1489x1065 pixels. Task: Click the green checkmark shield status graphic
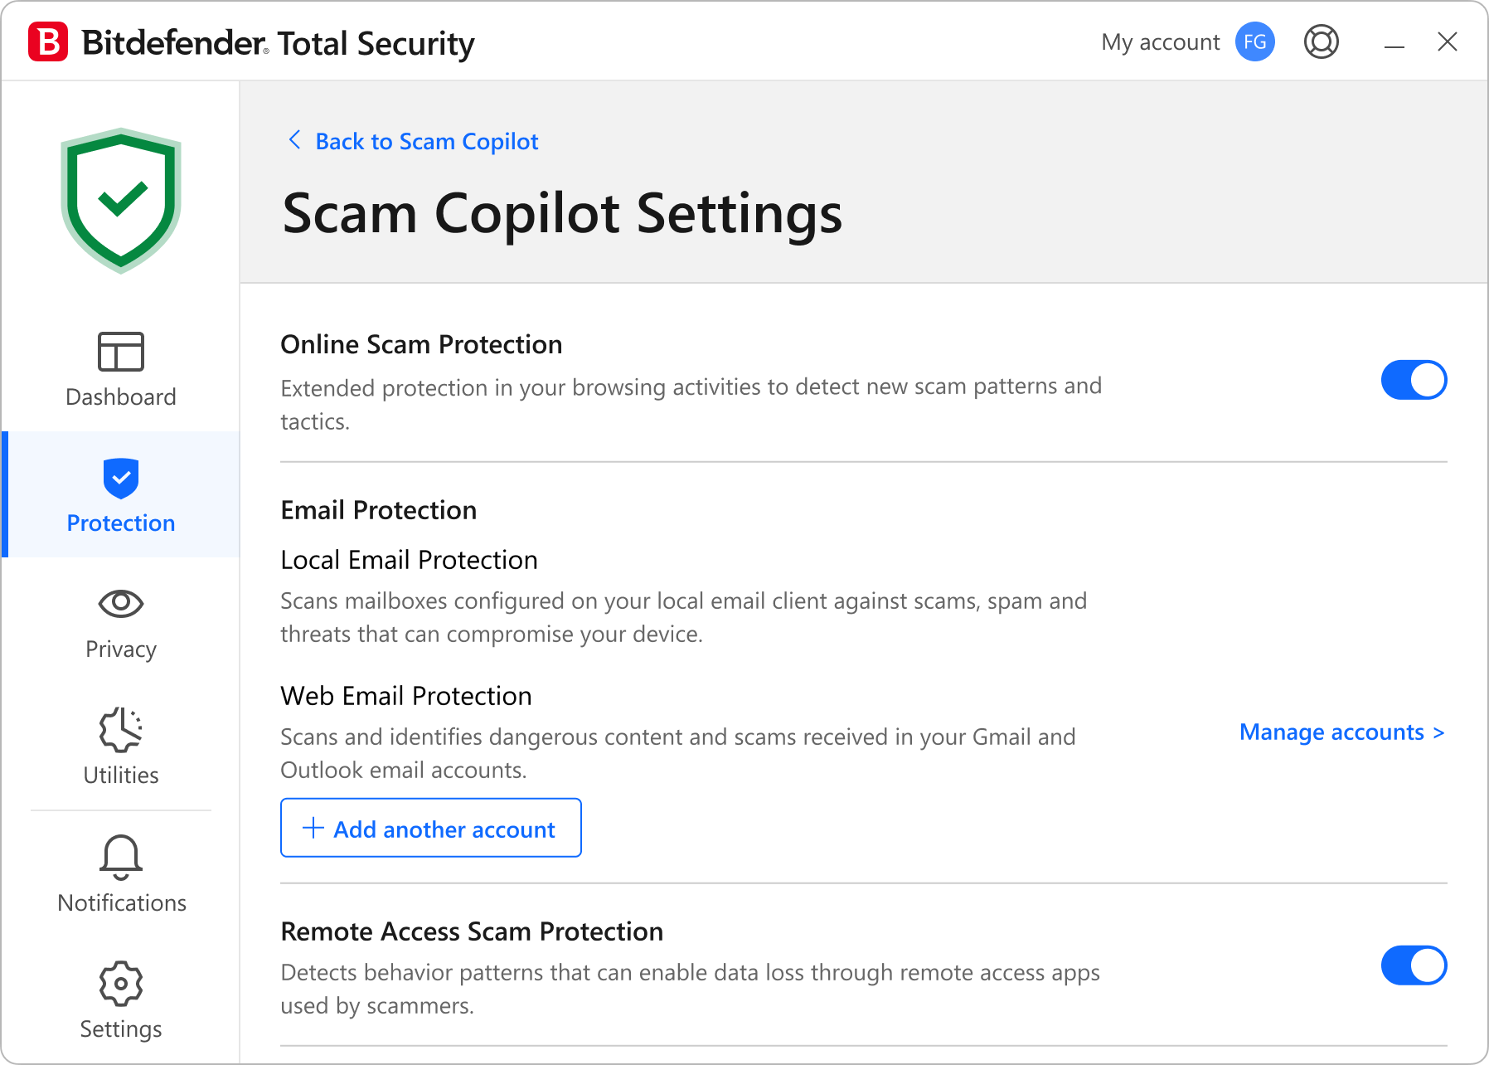(x=121, y=199)
